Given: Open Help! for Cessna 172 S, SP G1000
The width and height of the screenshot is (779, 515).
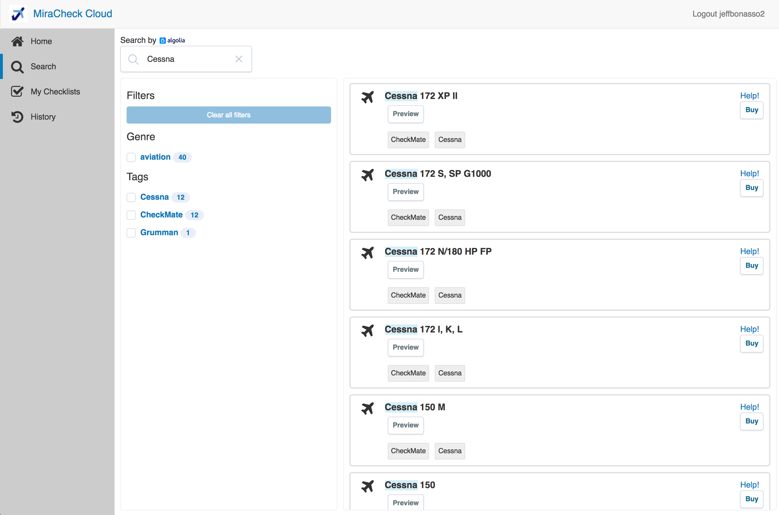Looking at the screenshot, I should 750,173.
